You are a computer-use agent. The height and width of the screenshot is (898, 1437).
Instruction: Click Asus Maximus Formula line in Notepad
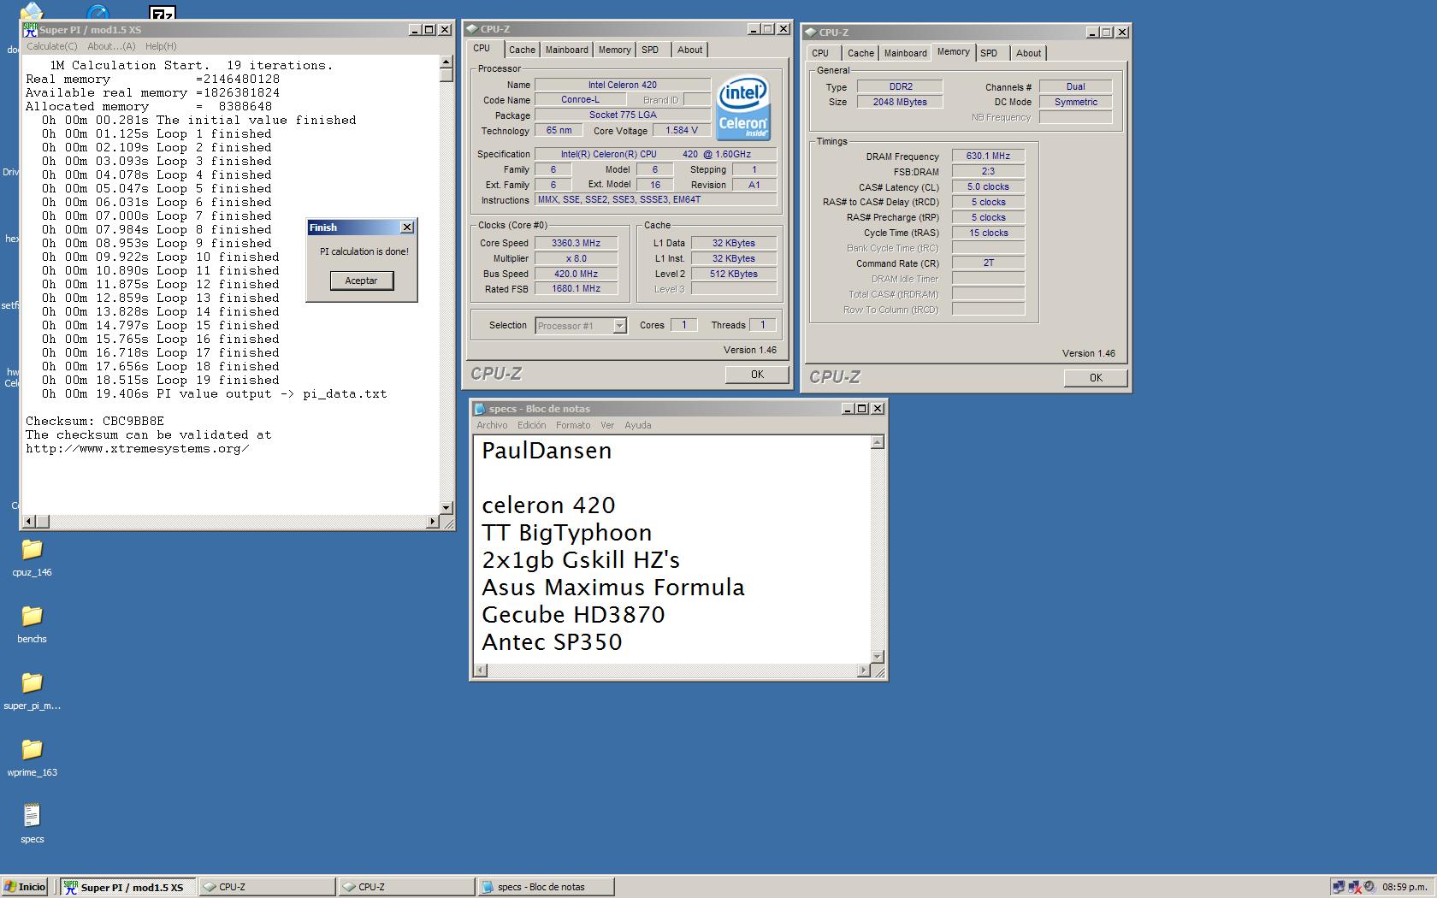coord(613,588)
